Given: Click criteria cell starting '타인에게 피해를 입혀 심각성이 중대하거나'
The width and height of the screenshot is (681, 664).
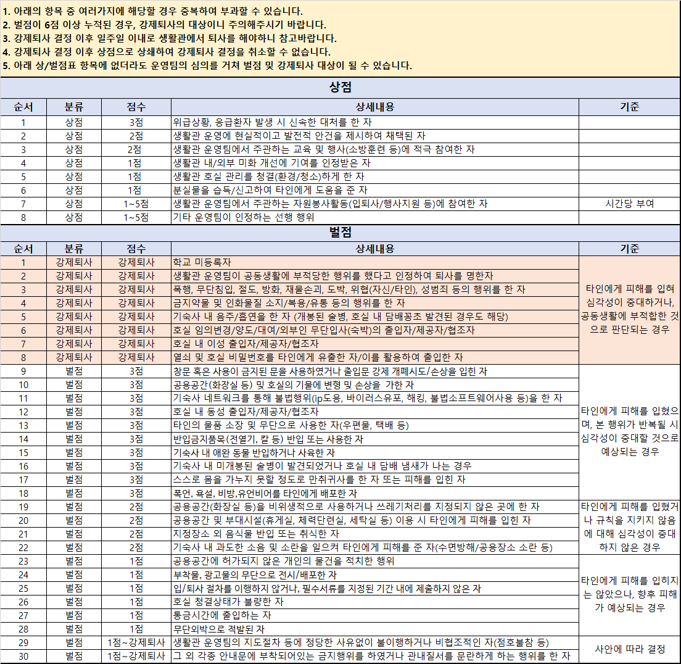Looking at the screenshot, I should pyautogui.click(x=629, y=310).
